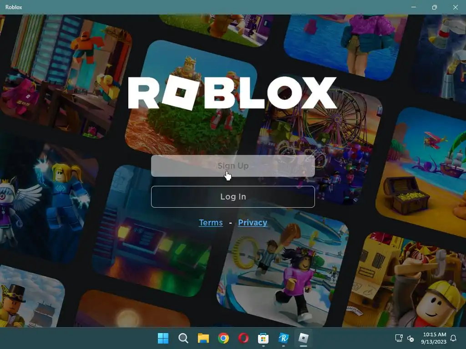
Task: Open the display/network tray icon
Action: tap(399, 338)
